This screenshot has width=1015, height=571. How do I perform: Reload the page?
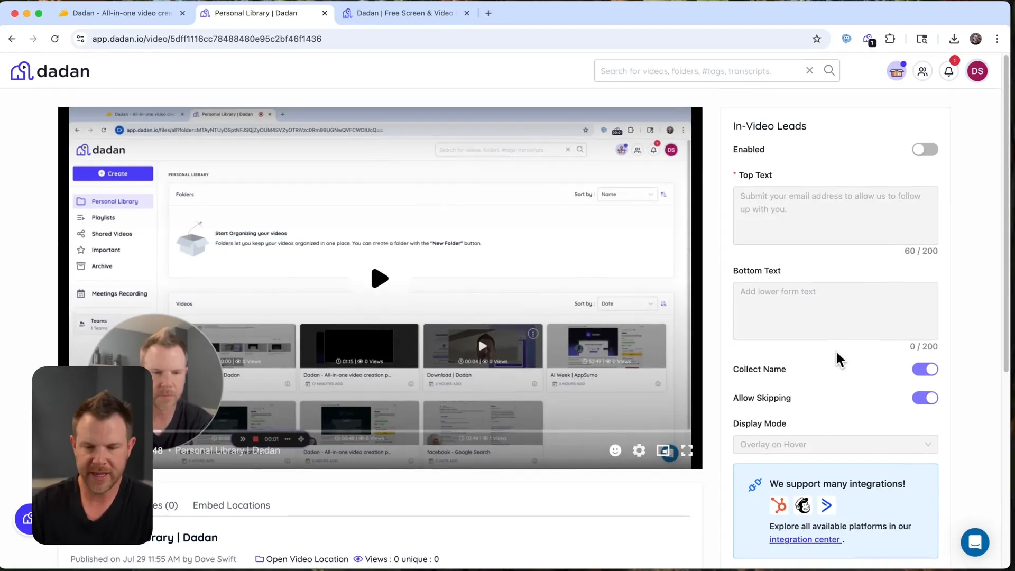pos(54,39)
